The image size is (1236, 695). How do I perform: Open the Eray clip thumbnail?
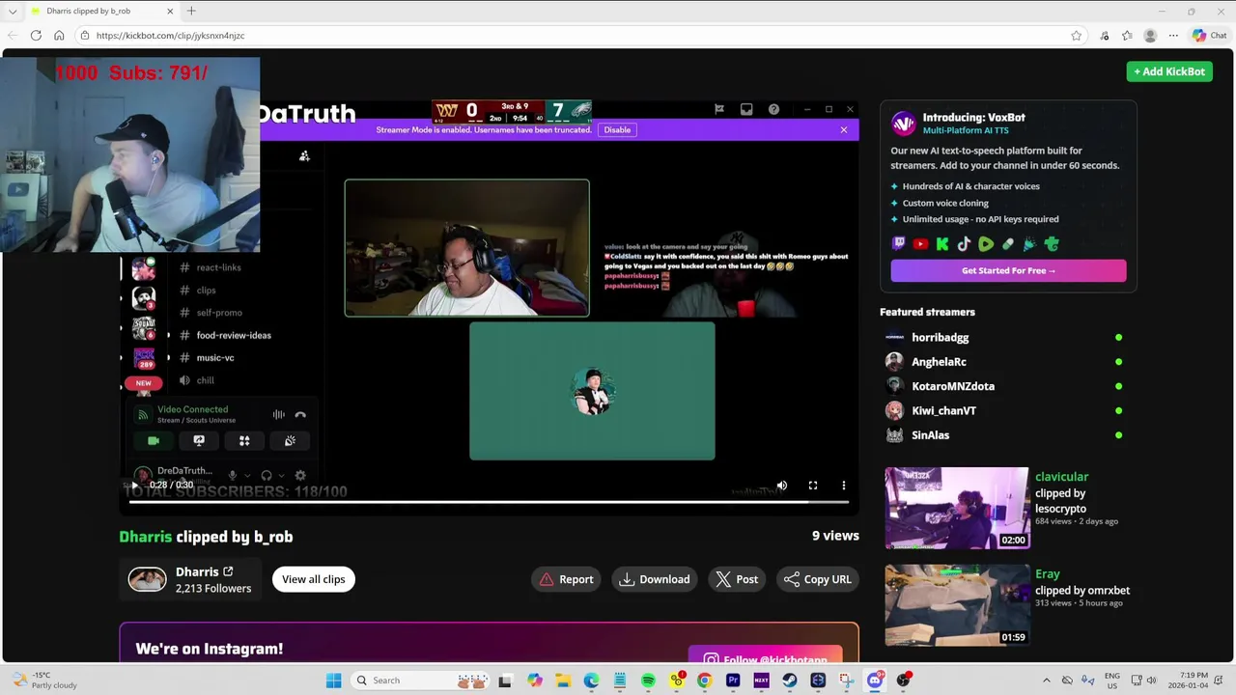click(x=957, y=605)
